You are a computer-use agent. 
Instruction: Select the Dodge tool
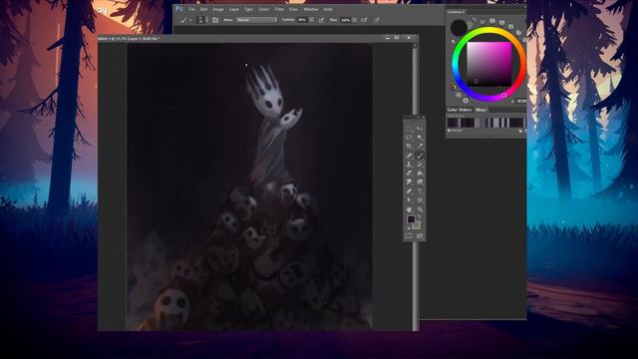point(420,181)
